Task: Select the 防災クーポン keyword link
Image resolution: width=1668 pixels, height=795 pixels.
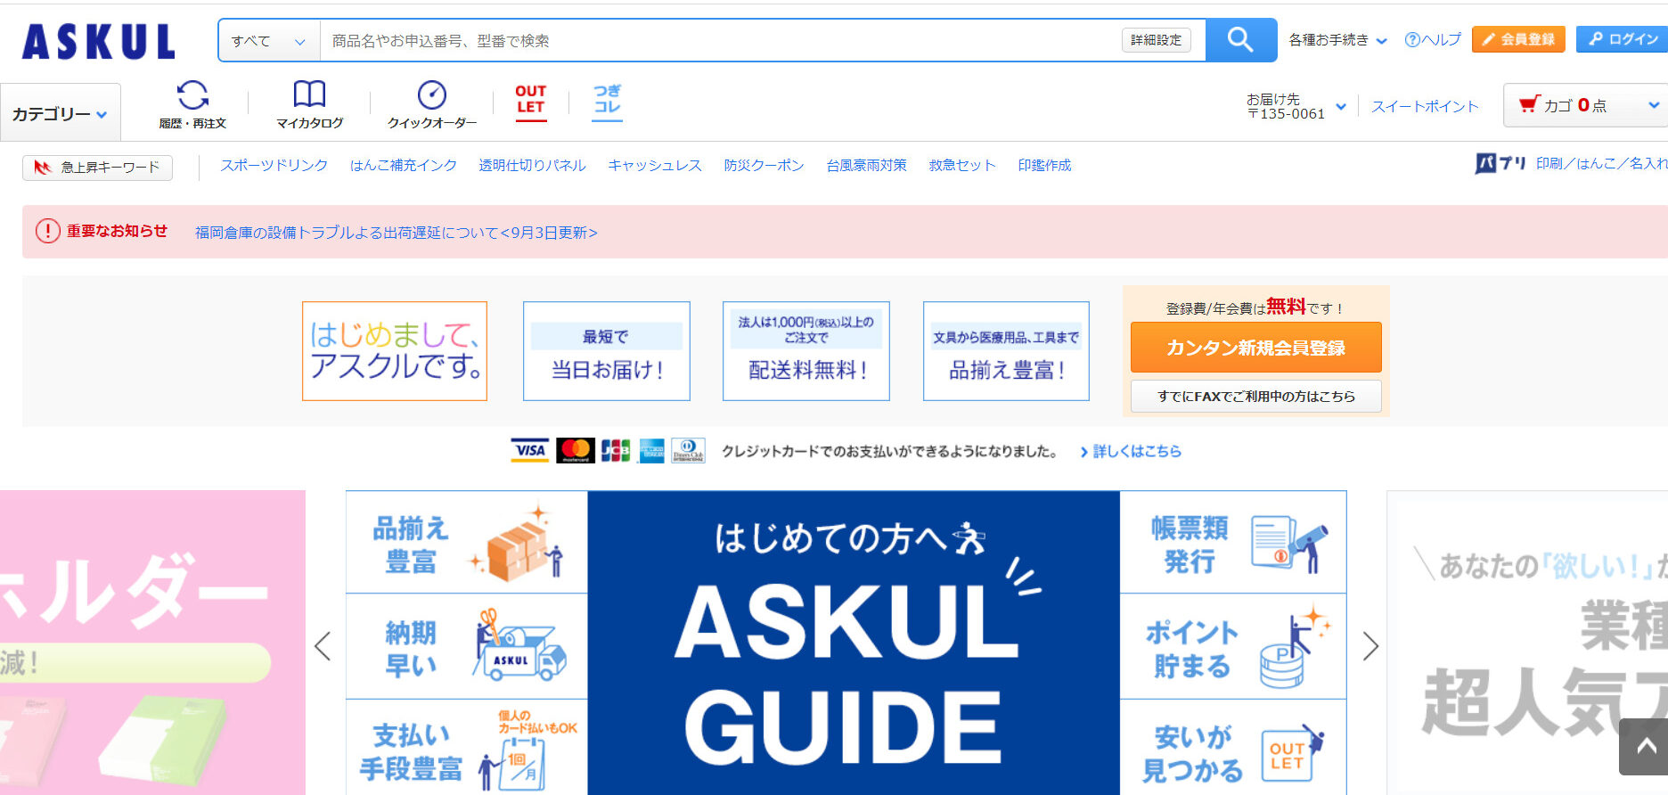Action: pyautogui.click(x=764, y=166)
